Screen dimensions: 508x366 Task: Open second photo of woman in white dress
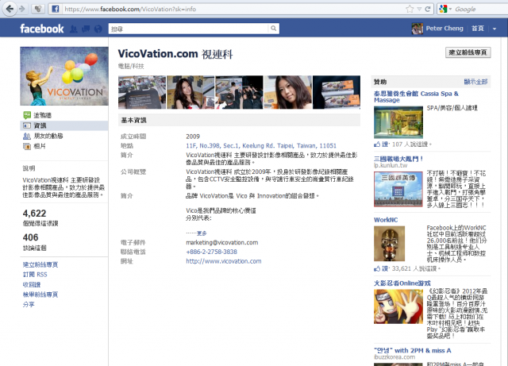click(x=190, y=92)
